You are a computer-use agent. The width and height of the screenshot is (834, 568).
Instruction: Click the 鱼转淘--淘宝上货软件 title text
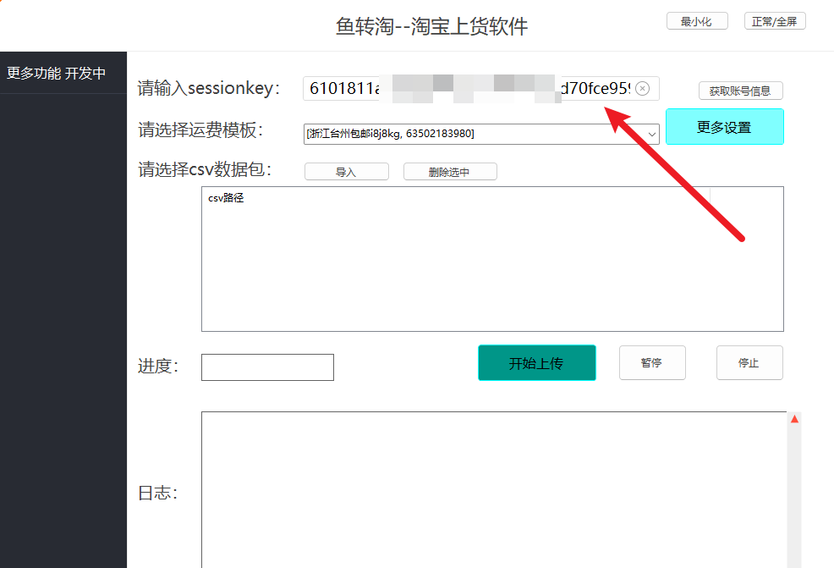click(x=431, y=26)
